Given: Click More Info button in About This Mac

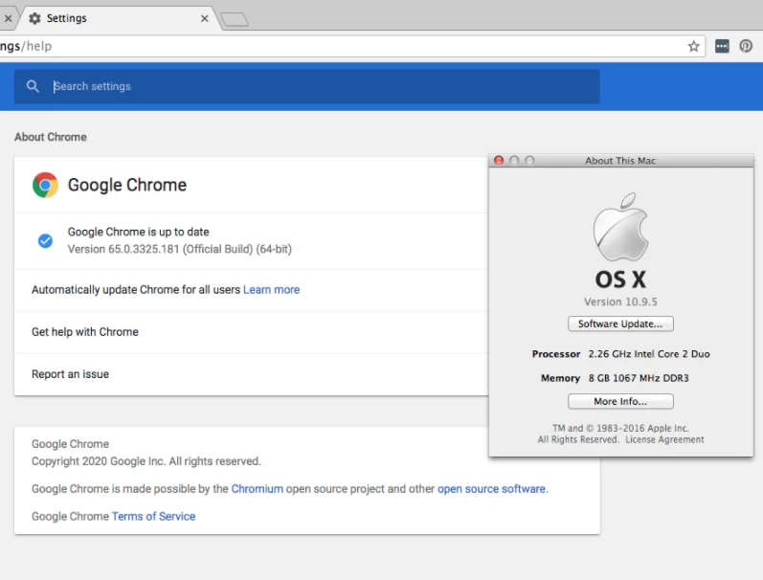Looking at the screenshot, I should 620,401.
